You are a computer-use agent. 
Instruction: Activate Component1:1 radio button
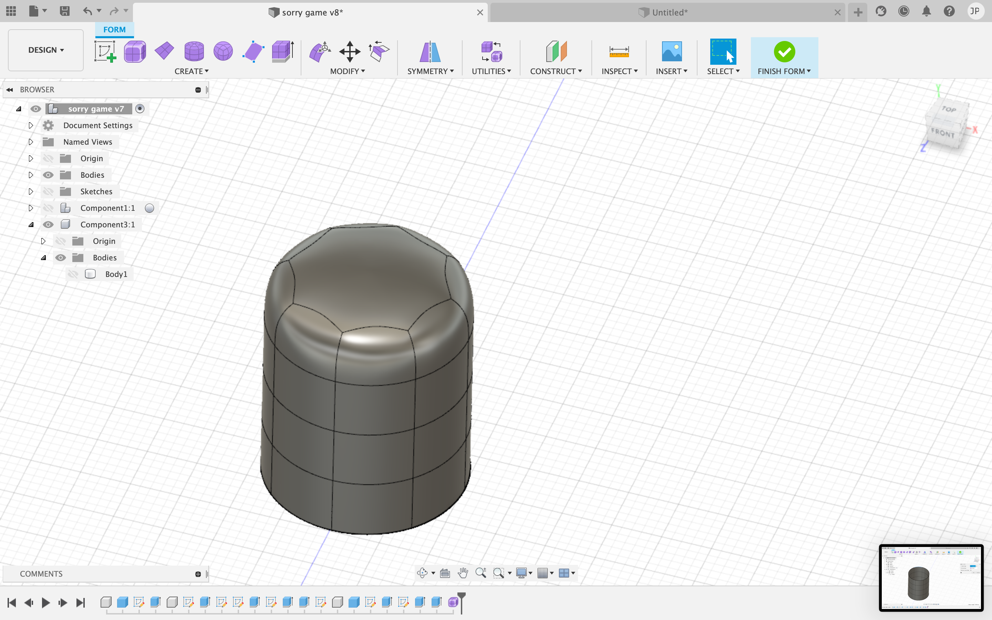pos(149,208)
